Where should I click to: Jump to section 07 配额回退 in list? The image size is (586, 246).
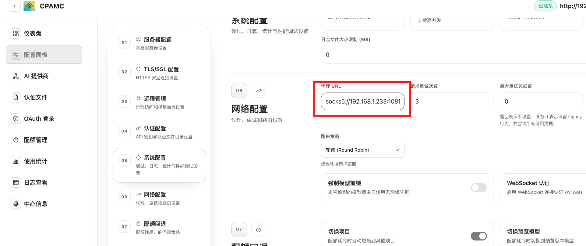pyautogui.click(x=159, y=227)
